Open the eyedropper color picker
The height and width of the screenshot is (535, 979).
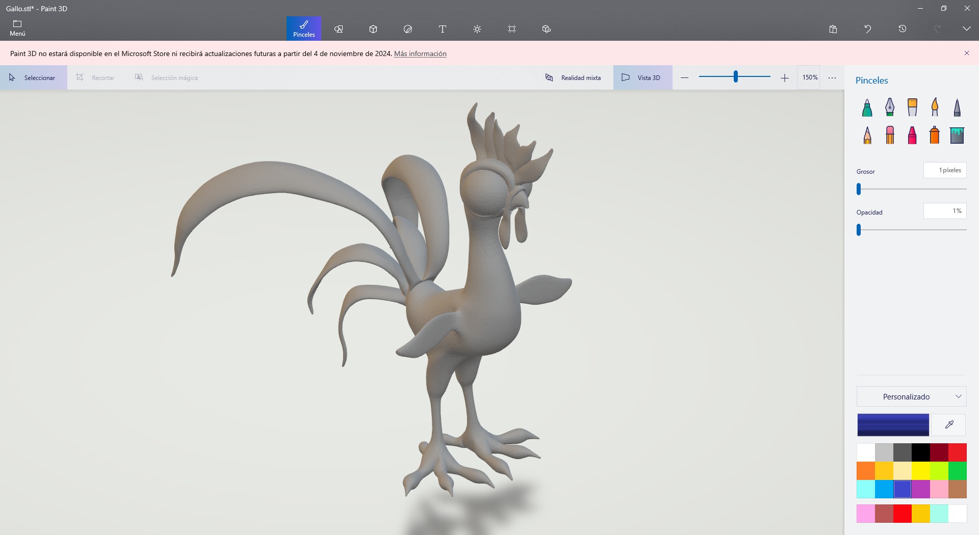pyautogui.click(x=949, y=425)
